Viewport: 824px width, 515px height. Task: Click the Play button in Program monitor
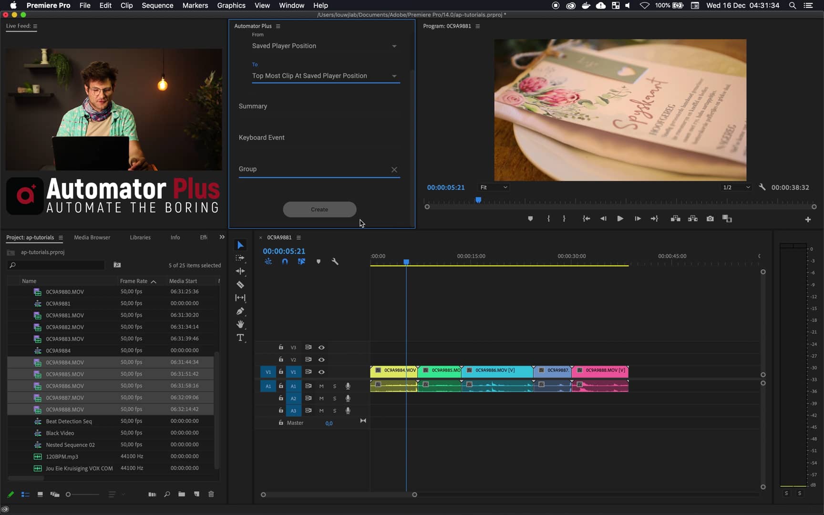(x=620, y=218)
